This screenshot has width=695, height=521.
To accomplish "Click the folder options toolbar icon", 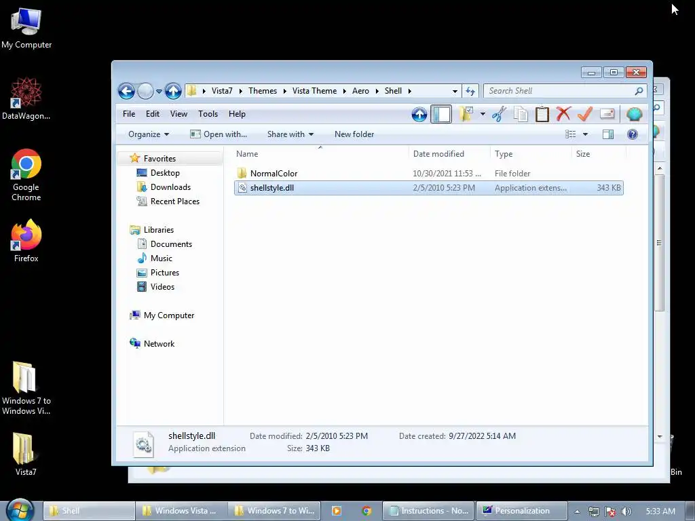I will [x=466, y=114].
